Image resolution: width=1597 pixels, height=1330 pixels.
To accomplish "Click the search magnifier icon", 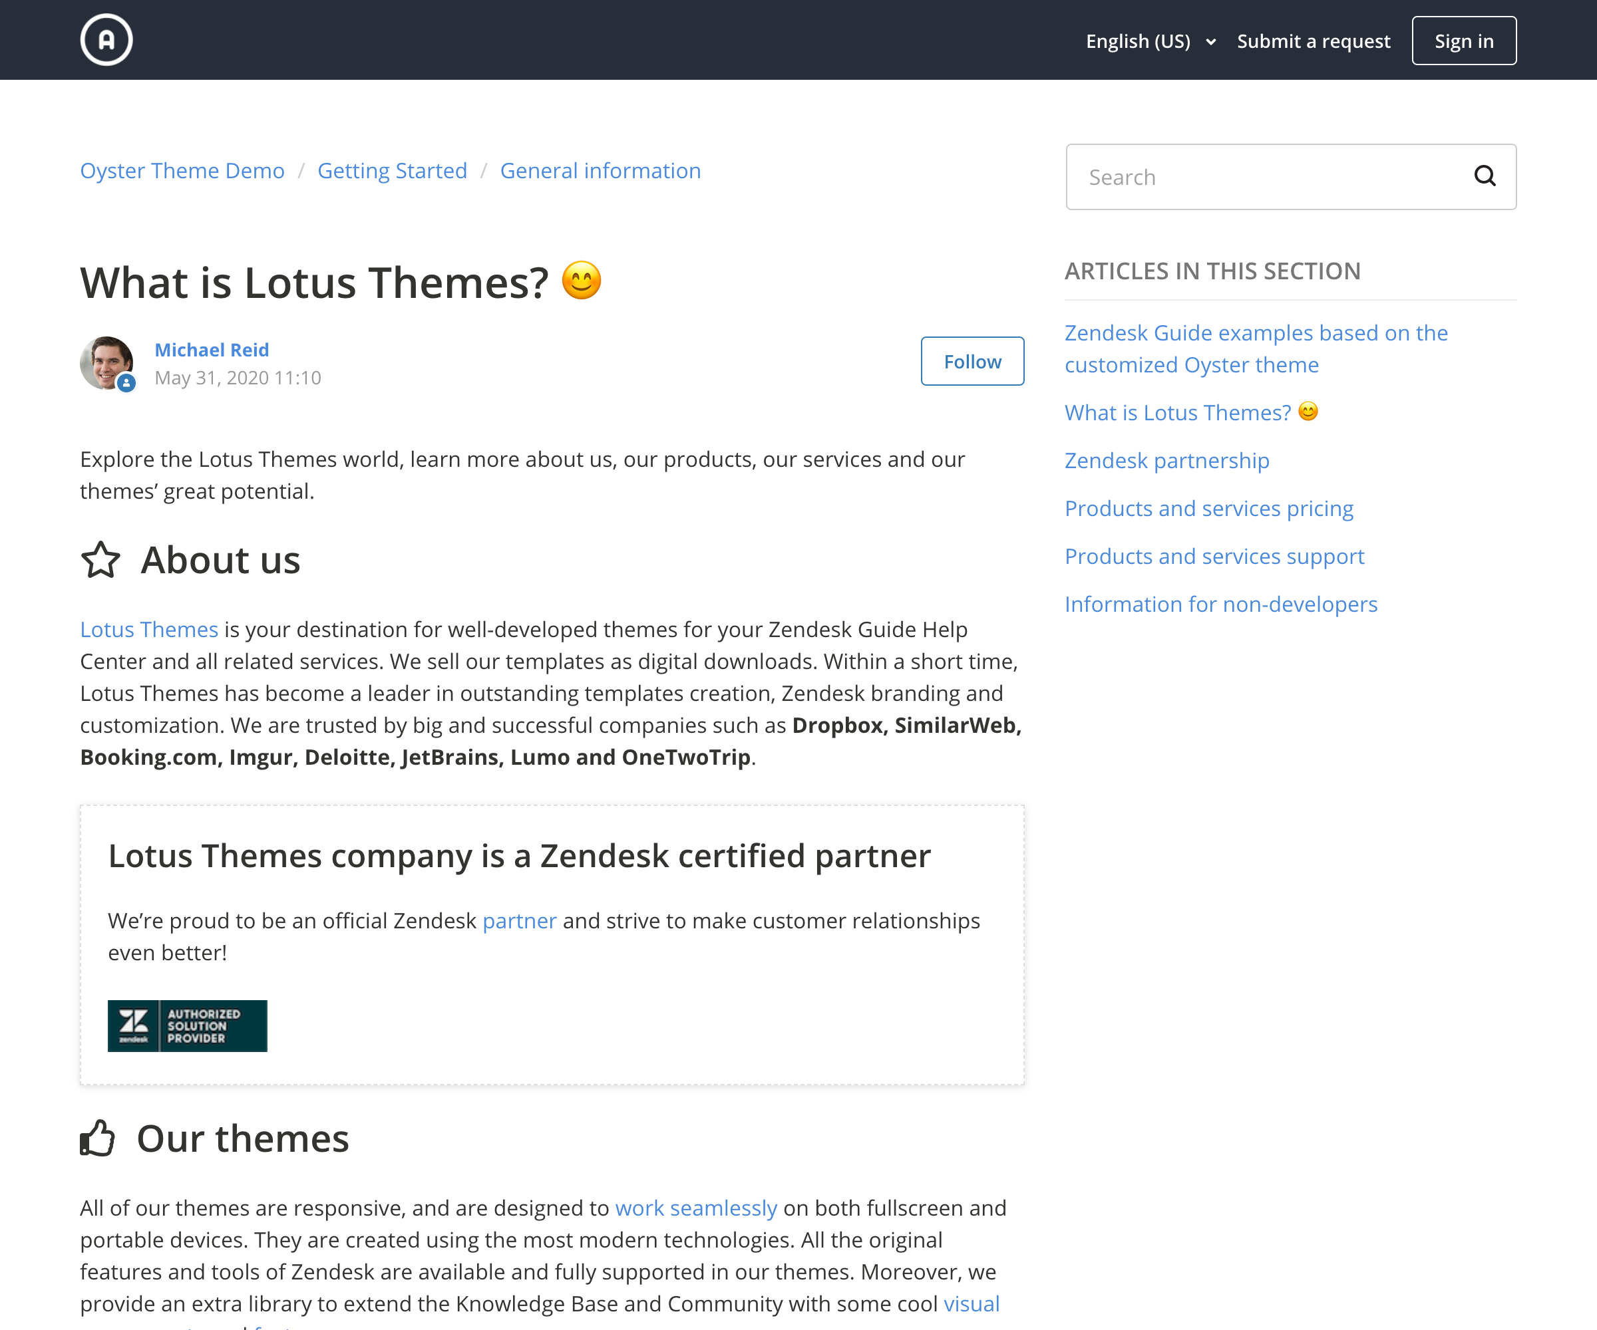I will click(1485, 176).
